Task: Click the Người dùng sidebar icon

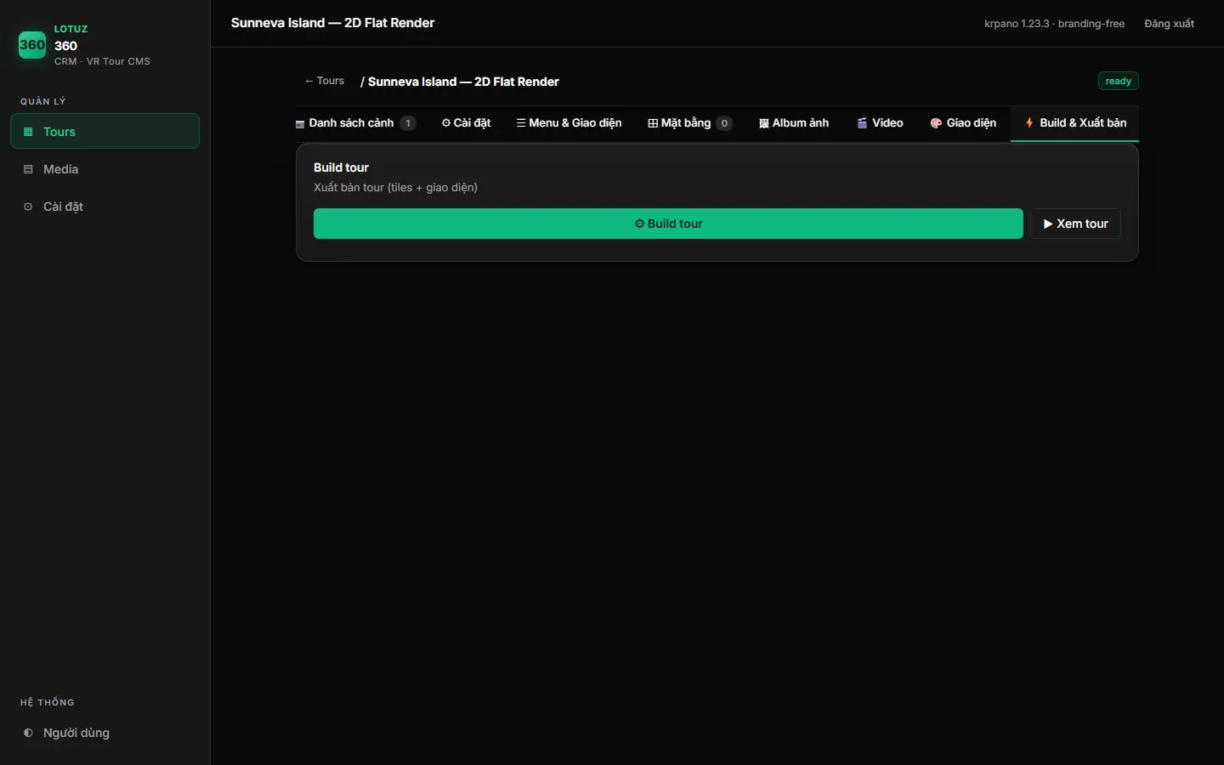Action: point(28,733)
